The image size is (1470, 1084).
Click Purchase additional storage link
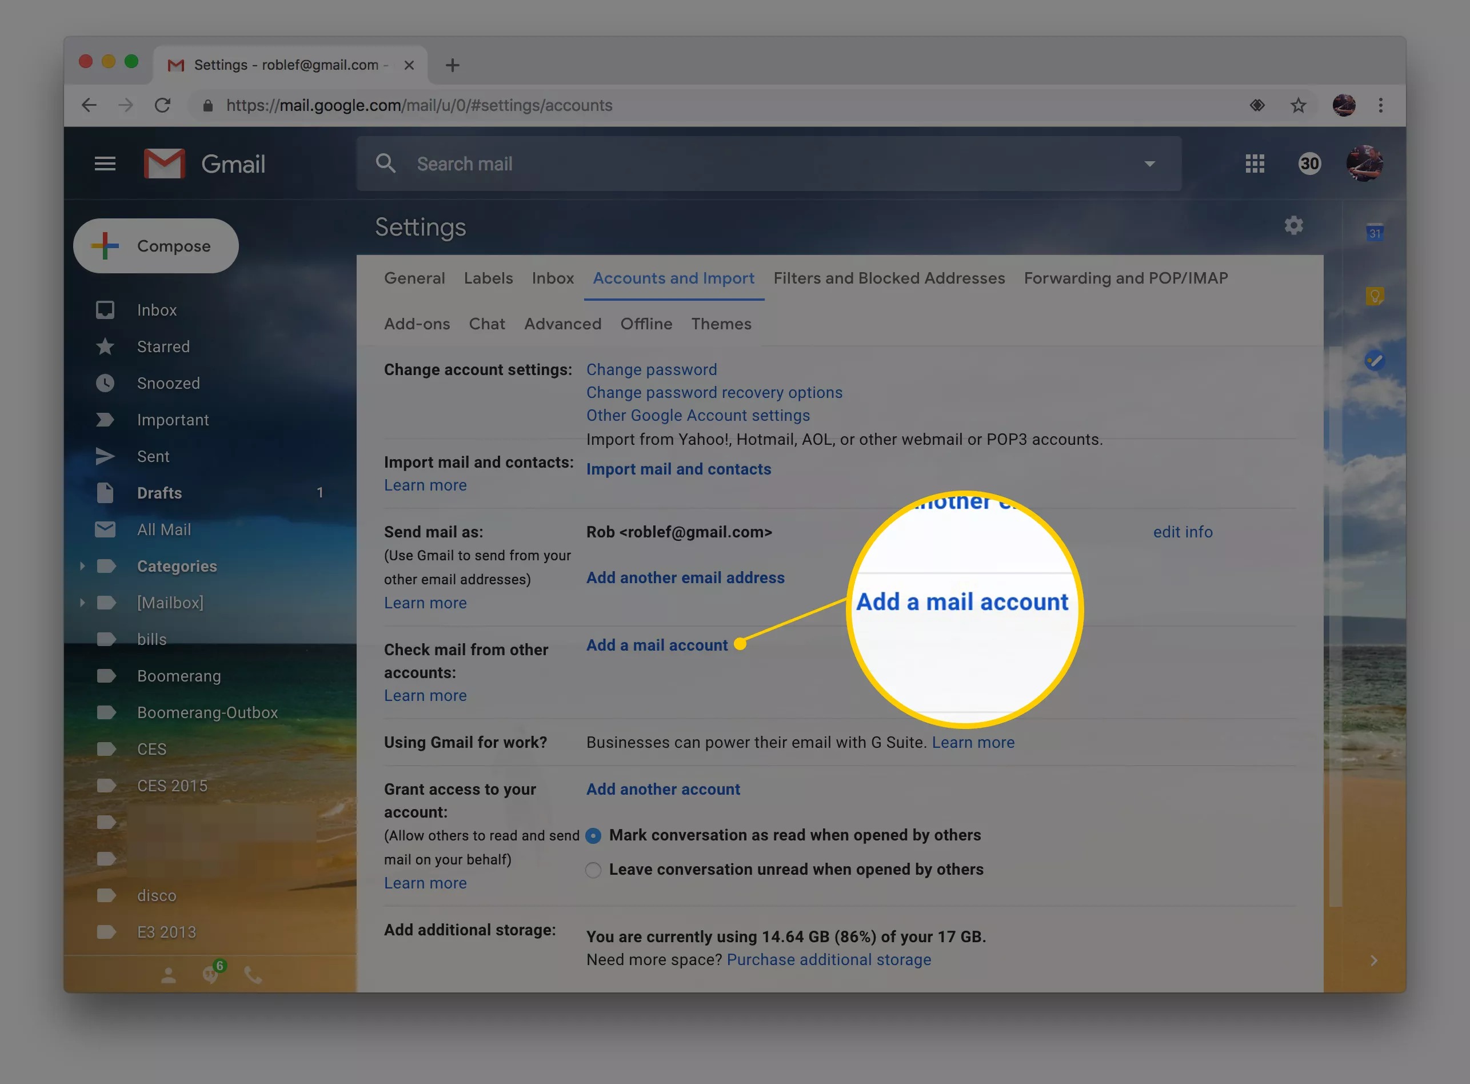coord(829,960)
